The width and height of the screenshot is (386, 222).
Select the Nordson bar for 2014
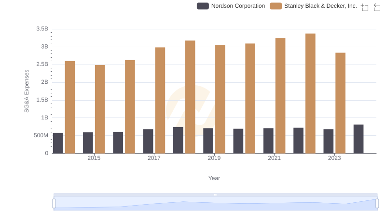58,143
